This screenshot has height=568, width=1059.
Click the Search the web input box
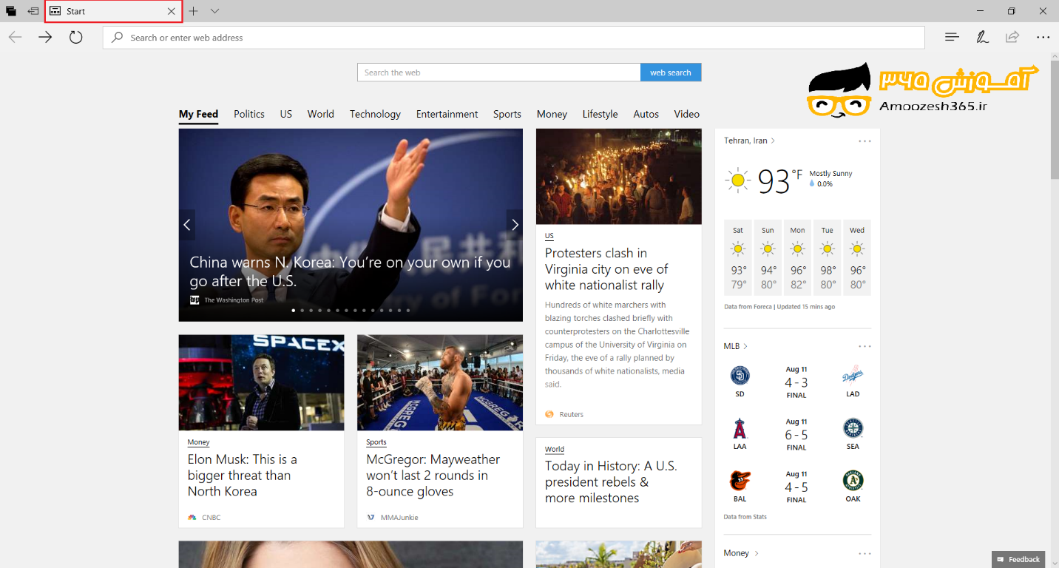pyautogui.click(x=499, y=72)
